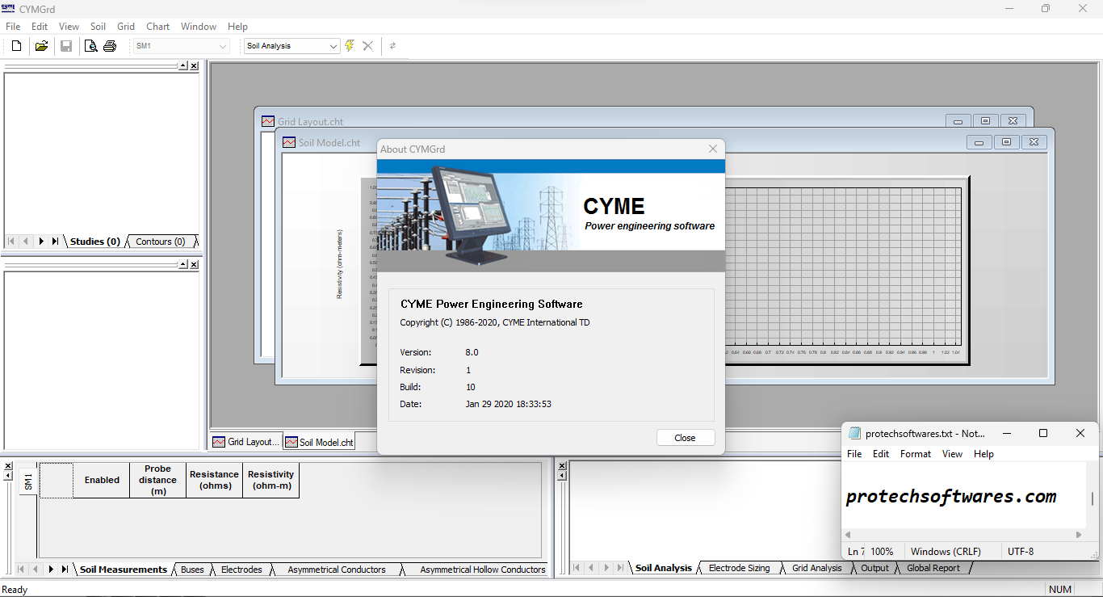Maximize the Soil Model.cht child window
Screen dimensions: 1103x597
click(x=1006, y=142)
